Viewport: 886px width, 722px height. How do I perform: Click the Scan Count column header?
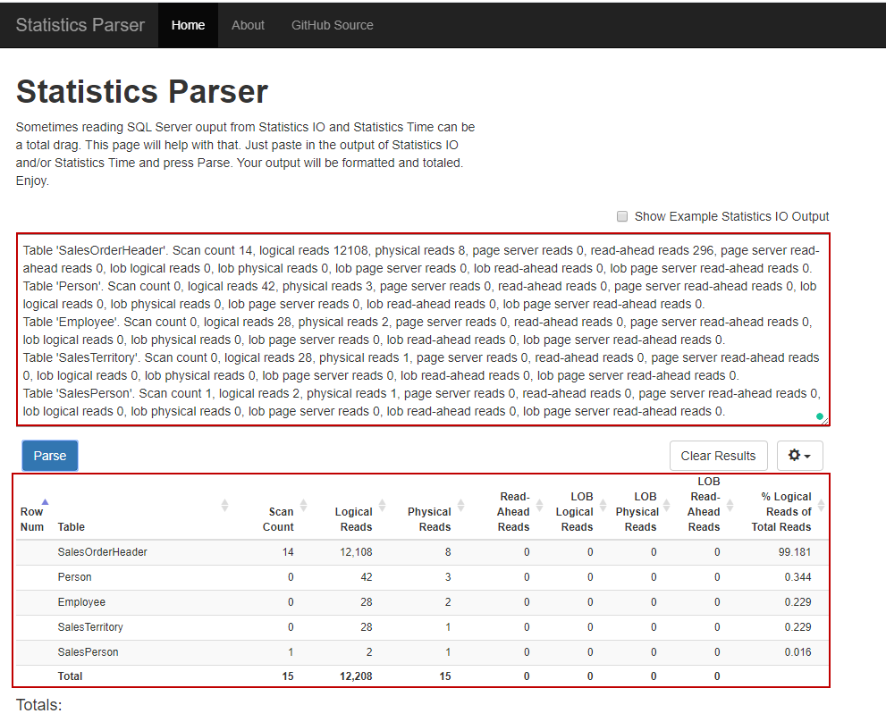278,519
